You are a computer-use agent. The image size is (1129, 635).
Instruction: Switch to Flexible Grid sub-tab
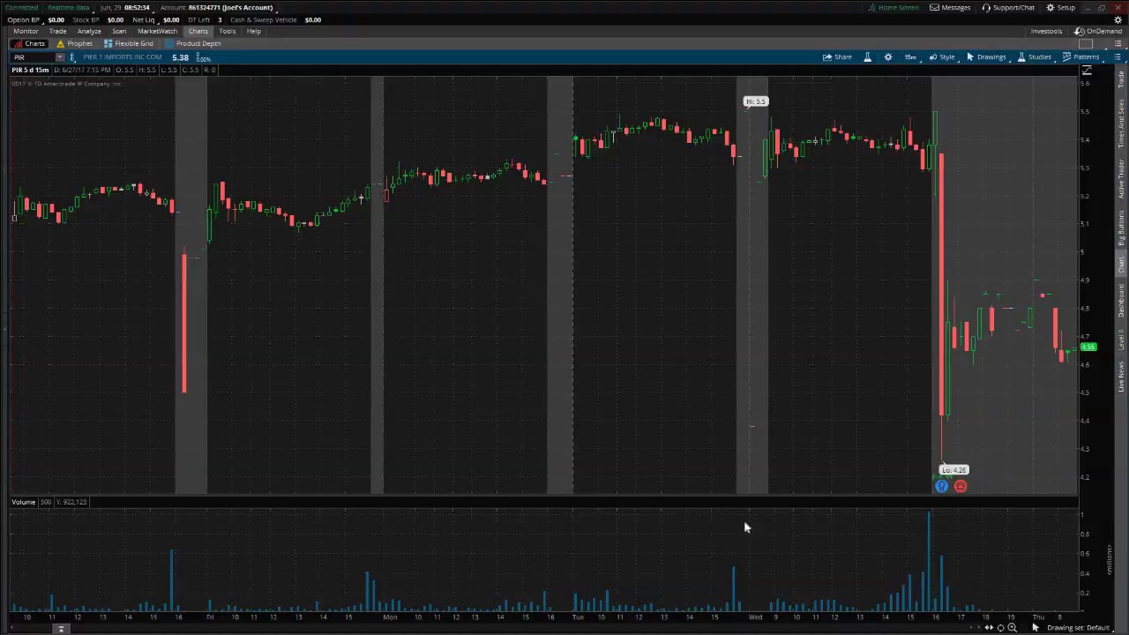(x=129, y=43)
